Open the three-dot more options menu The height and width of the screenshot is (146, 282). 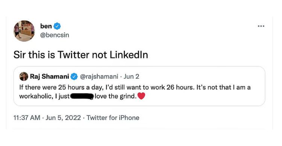(x=261, y=26)
